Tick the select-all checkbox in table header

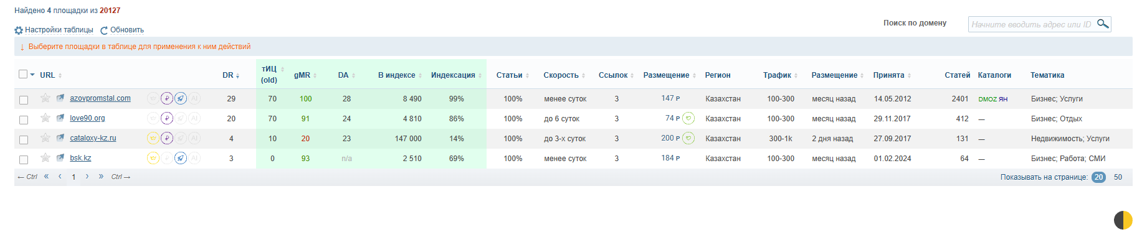[23, 74]
